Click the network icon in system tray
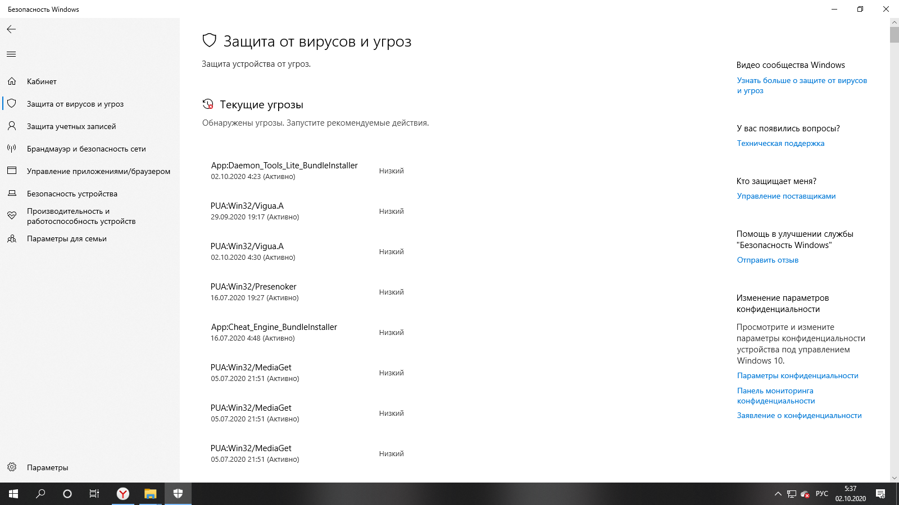 click(792, 494)
